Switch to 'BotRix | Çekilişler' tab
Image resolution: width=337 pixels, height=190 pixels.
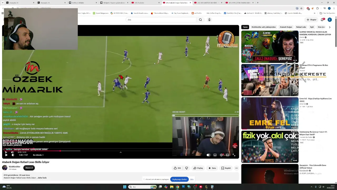[82, 3]
